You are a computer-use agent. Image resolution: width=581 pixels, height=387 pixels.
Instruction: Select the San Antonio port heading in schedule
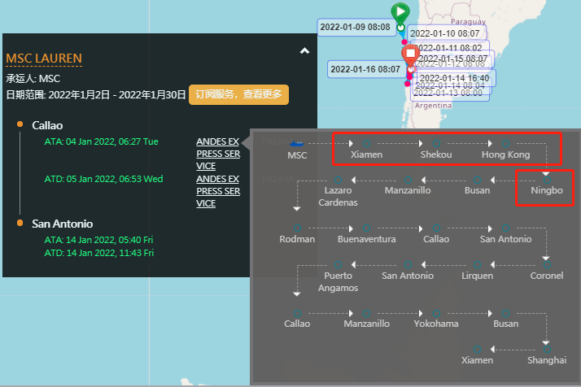click(x=62, y=224)
